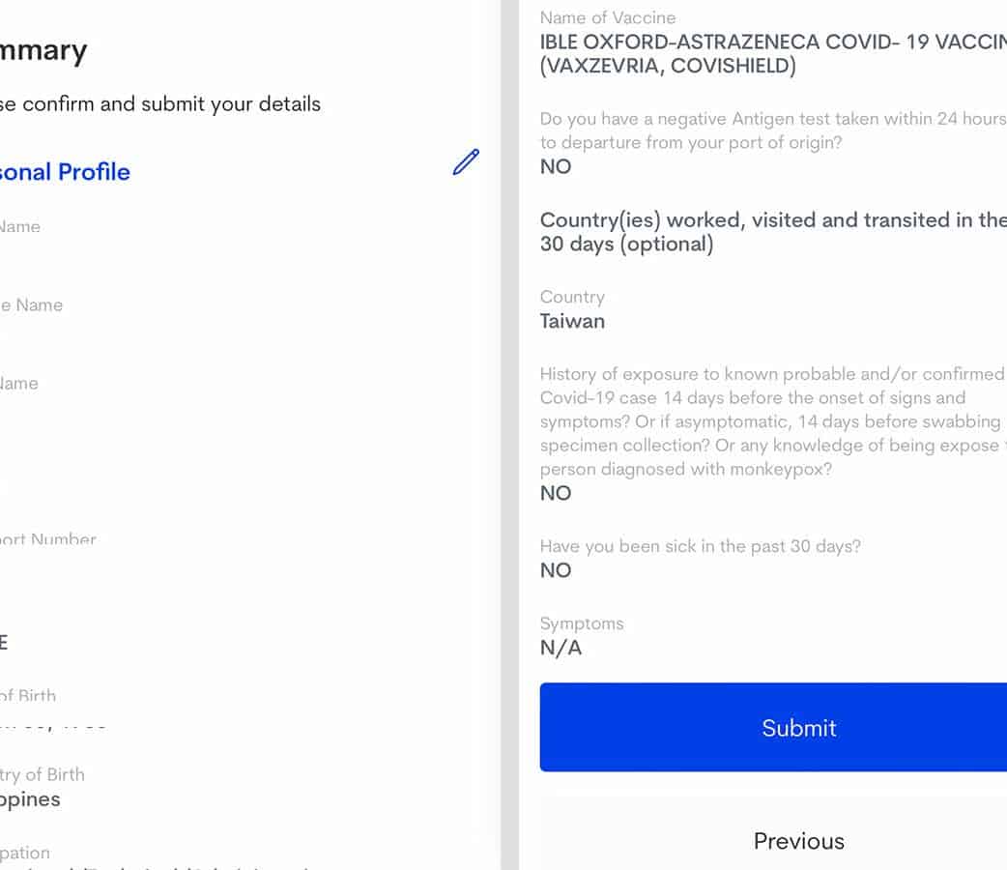Select the Oxford-AstraZeneca vaccine name value
Image resolution: width=1007 pixels, height=870 pixels.
[771, 54]
